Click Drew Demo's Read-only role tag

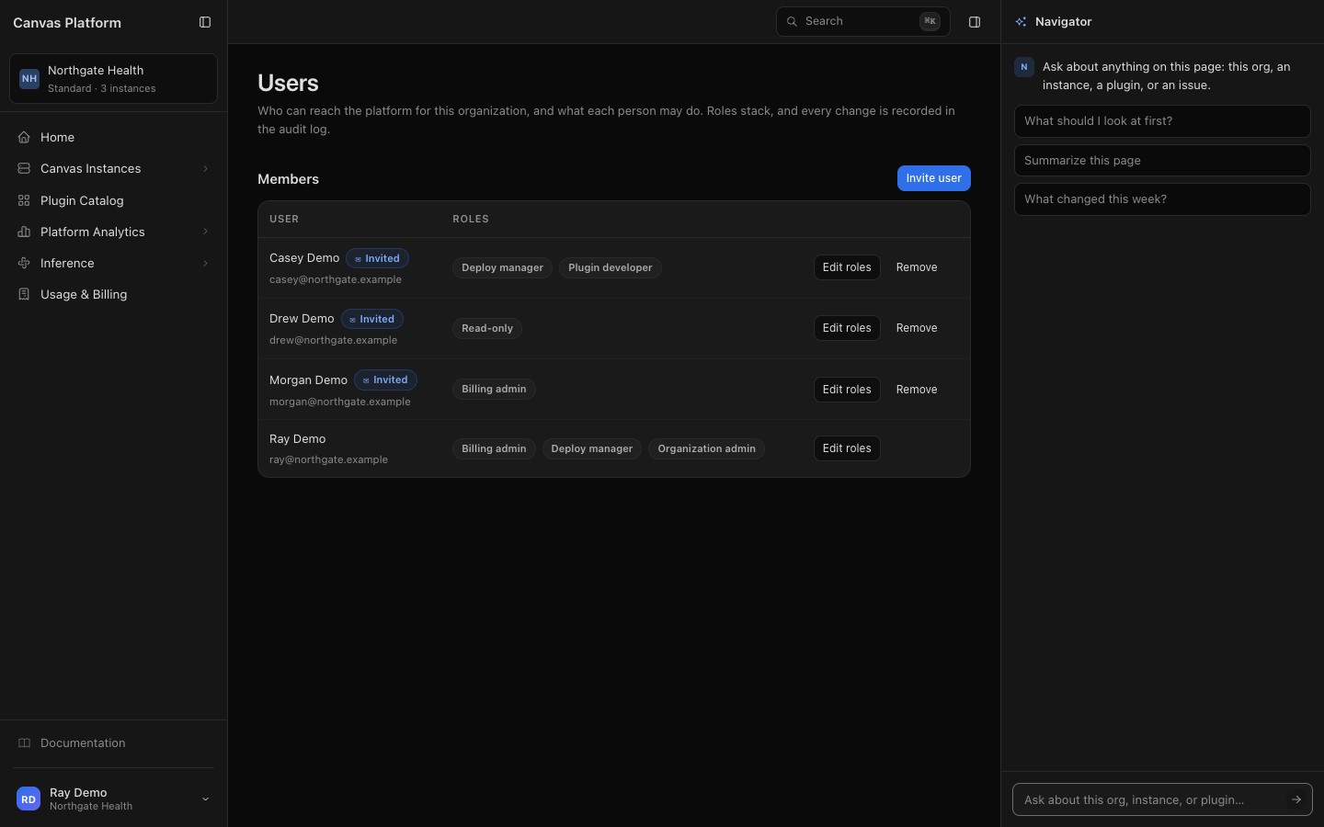point(487,328)
